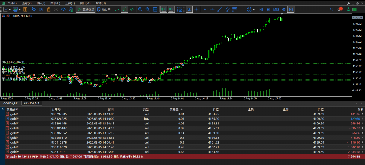
Task: Tile chart windows with grid icon
Action: (155, 9)
